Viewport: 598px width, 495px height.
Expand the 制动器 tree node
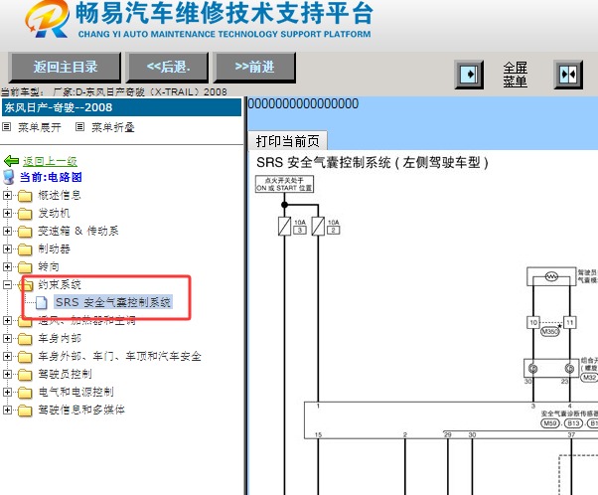[7, 248]
